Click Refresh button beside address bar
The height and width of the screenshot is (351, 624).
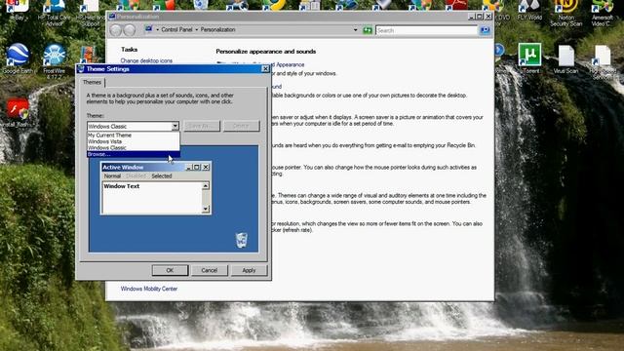coord(368,30)
